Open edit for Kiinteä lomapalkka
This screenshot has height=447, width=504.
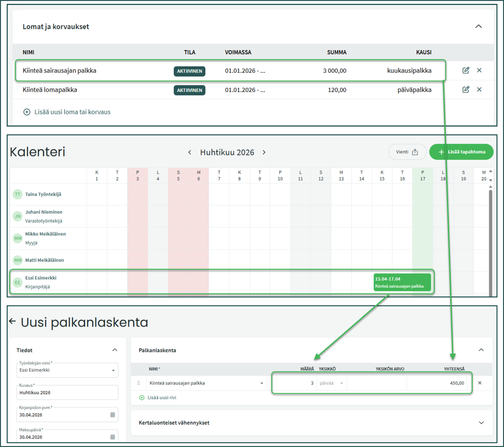(x=465, y=90)
